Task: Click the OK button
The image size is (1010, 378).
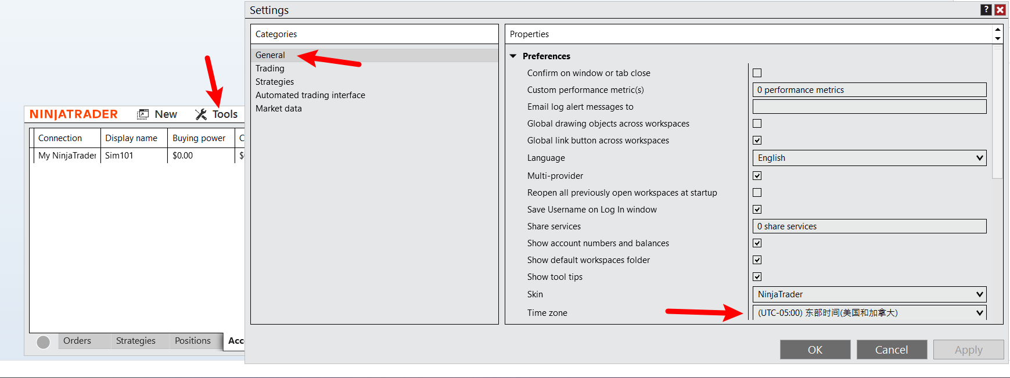Action: (815, 350)
